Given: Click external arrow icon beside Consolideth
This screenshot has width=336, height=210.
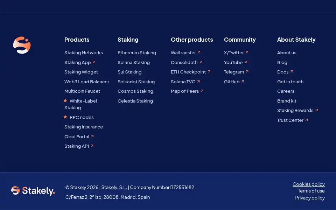Looking at the screenshot, I should tap(201, 62).
